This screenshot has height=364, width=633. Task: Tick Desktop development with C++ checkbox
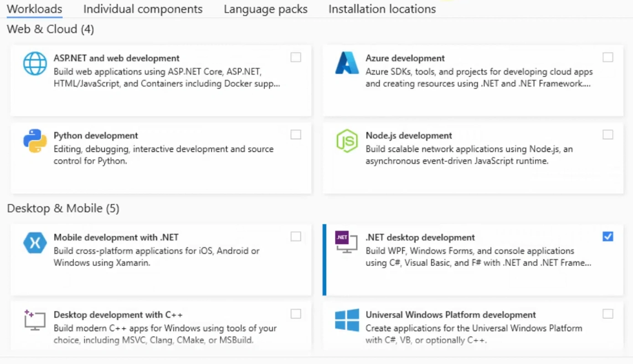pos(296,314)
